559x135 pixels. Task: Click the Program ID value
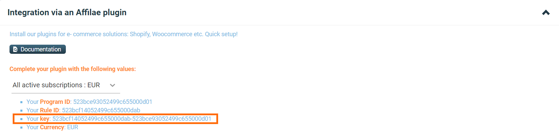pyautogui.click(x=113, y=102)
